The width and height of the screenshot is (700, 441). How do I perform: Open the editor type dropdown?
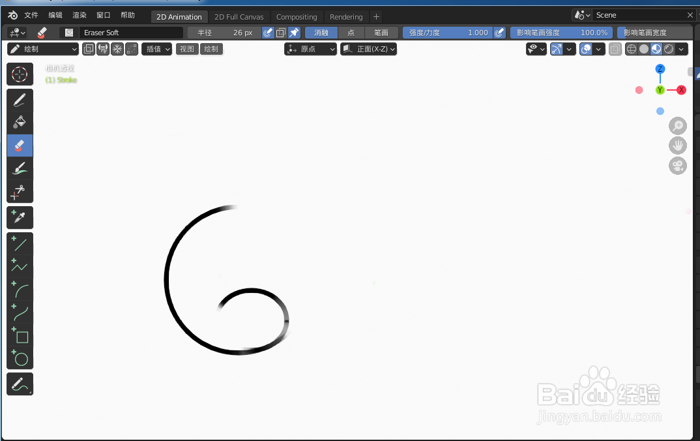[x=18, y=33]
